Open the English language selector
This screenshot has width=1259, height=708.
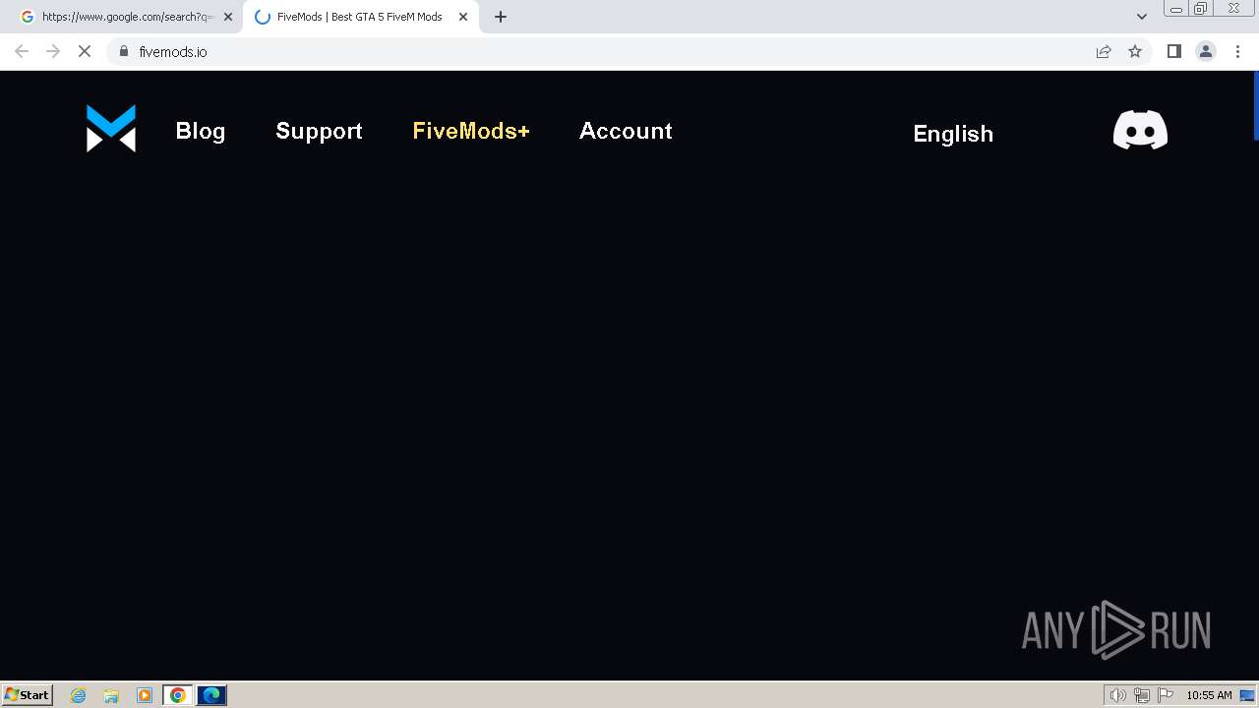[953, 134]
